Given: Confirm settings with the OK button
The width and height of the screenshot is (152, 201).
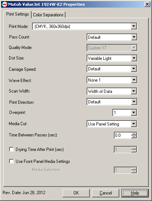Looking at the screenshot, I should (x=76, y=193).
